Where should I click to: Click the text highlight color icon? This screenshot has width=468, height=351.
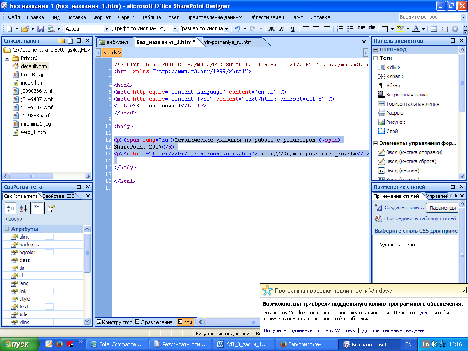coord(400,29)
